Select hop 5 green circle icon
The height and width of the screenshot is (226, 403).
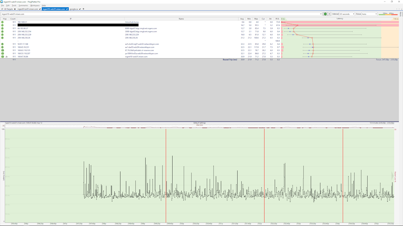(2, 35)
